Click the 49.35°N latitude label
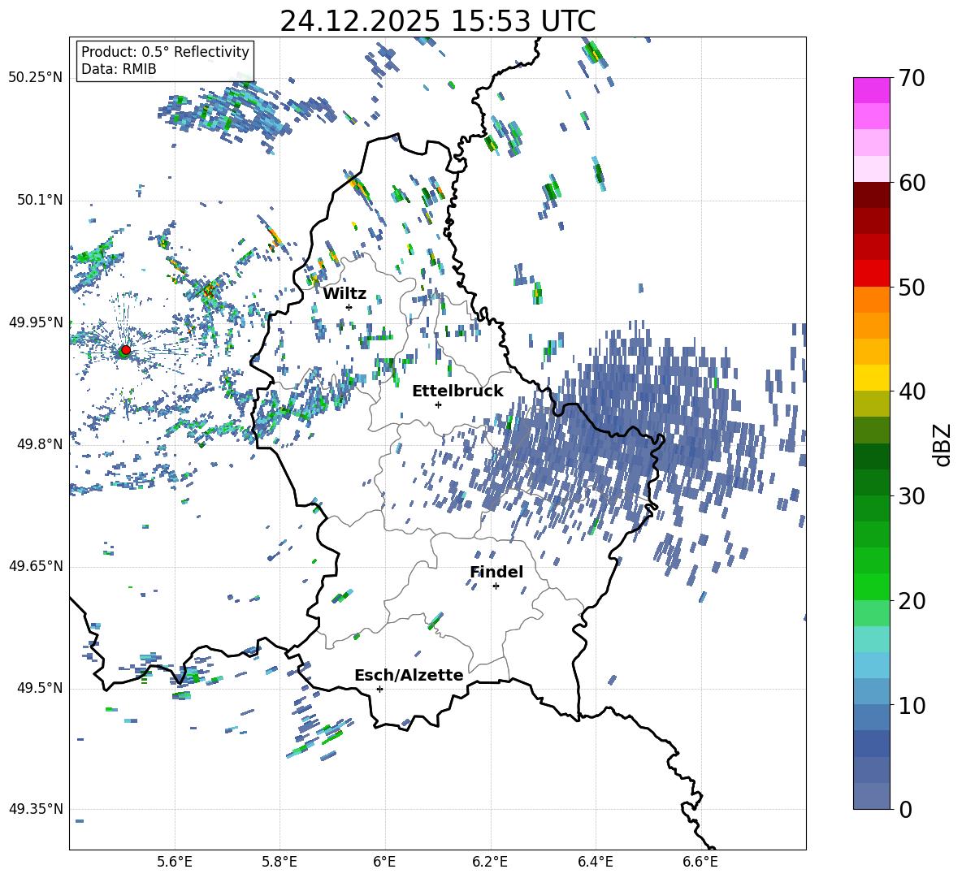This screenshot has height=878, width=962. (36, 809)
